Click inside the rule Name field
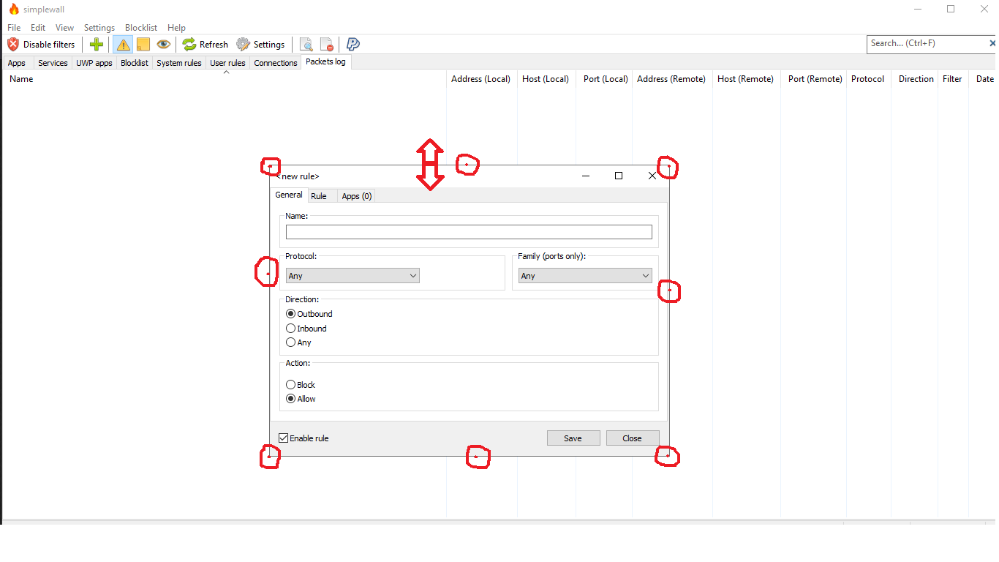This screenshot has width=999, height=562. point(469,231)
